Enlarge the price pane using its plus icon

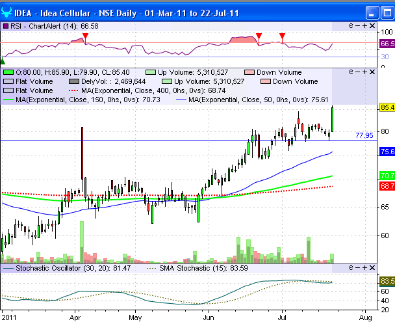pos(364,72)
